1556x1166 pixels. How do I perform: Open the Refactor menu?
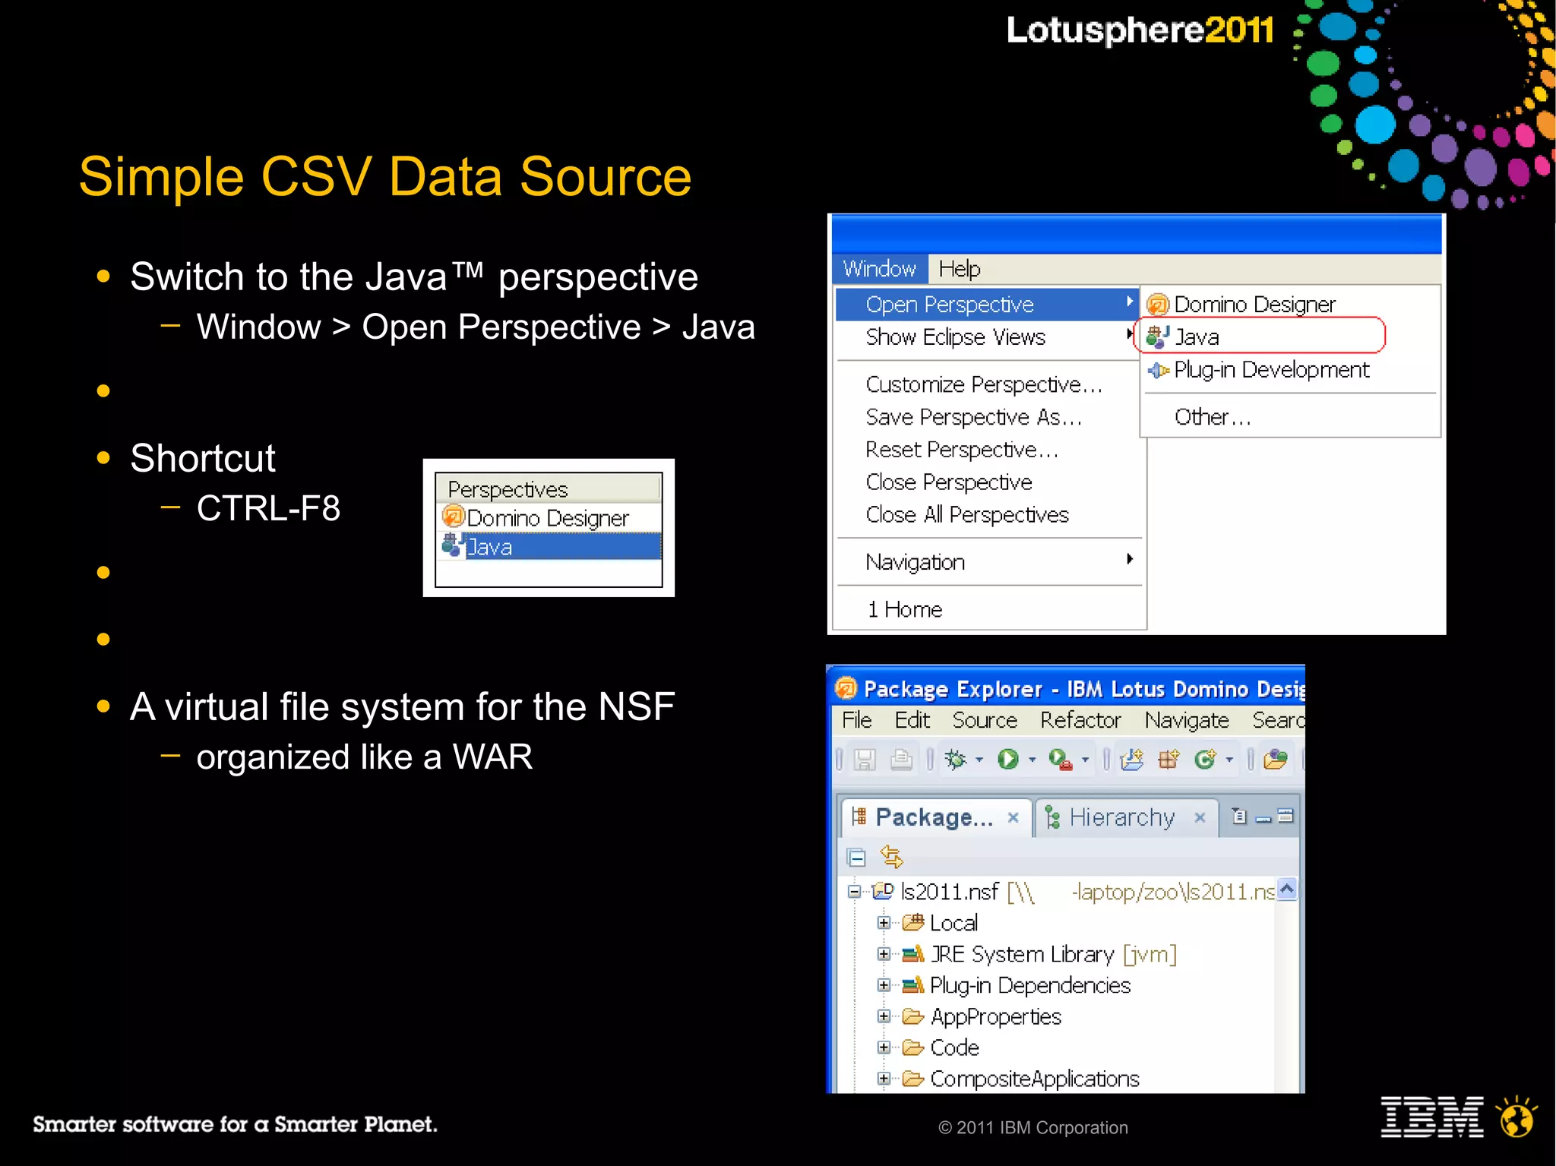[x=1080, y=720]
